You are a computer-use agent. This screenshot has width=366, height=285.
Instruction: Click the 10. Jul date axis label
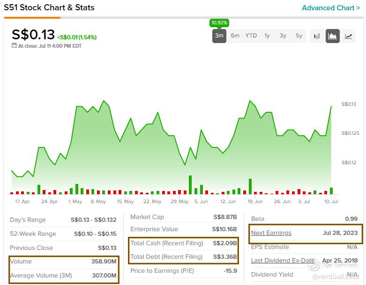pos(331,201)
